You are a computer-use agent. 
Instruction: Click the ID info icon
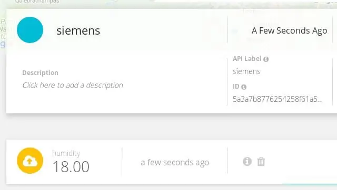244,87
